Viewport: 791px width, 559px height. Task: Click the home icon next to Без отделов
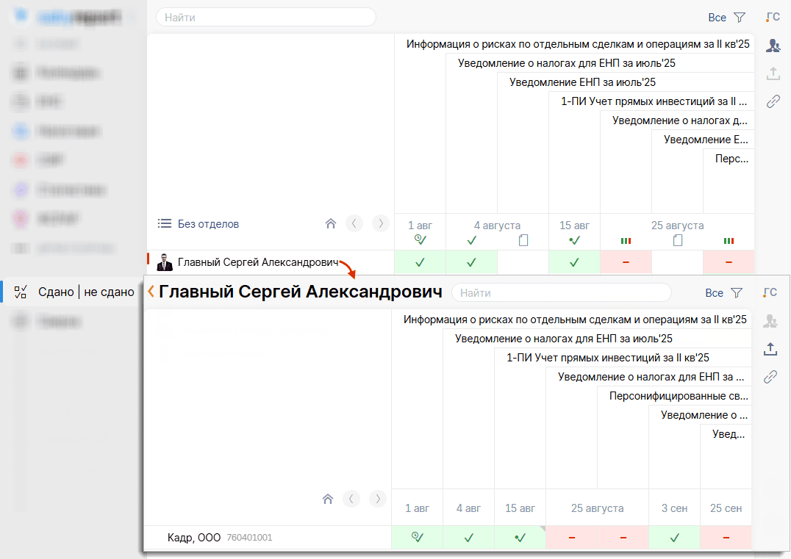pyautogui.click(x=331, y=224)
